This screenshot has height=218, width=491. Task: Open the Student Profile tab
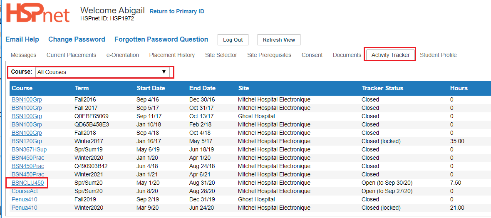coord(438,55)
